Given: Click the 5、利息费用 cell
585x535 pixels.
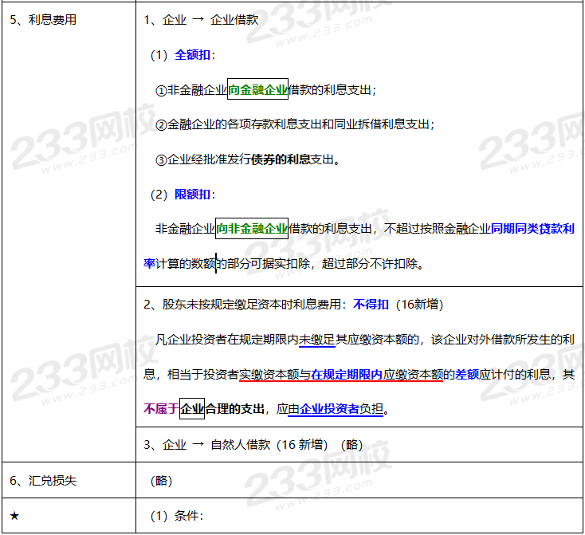Looking at the screenshot, I should tap(44, 21).
